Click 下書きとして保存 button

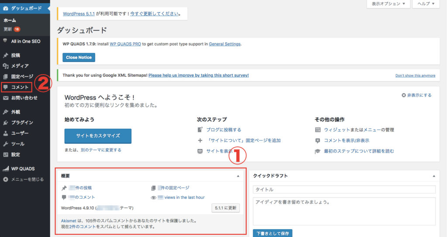[272, 233]
